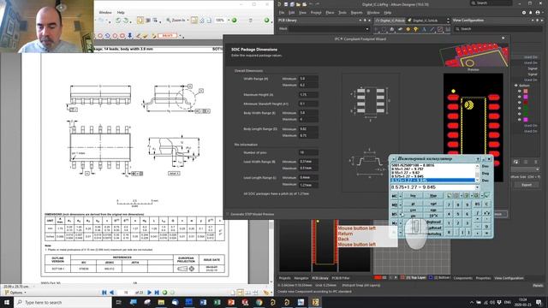
Task: Switch to the PCBLIB Filter panel tab
Action: tap(341, 278)
